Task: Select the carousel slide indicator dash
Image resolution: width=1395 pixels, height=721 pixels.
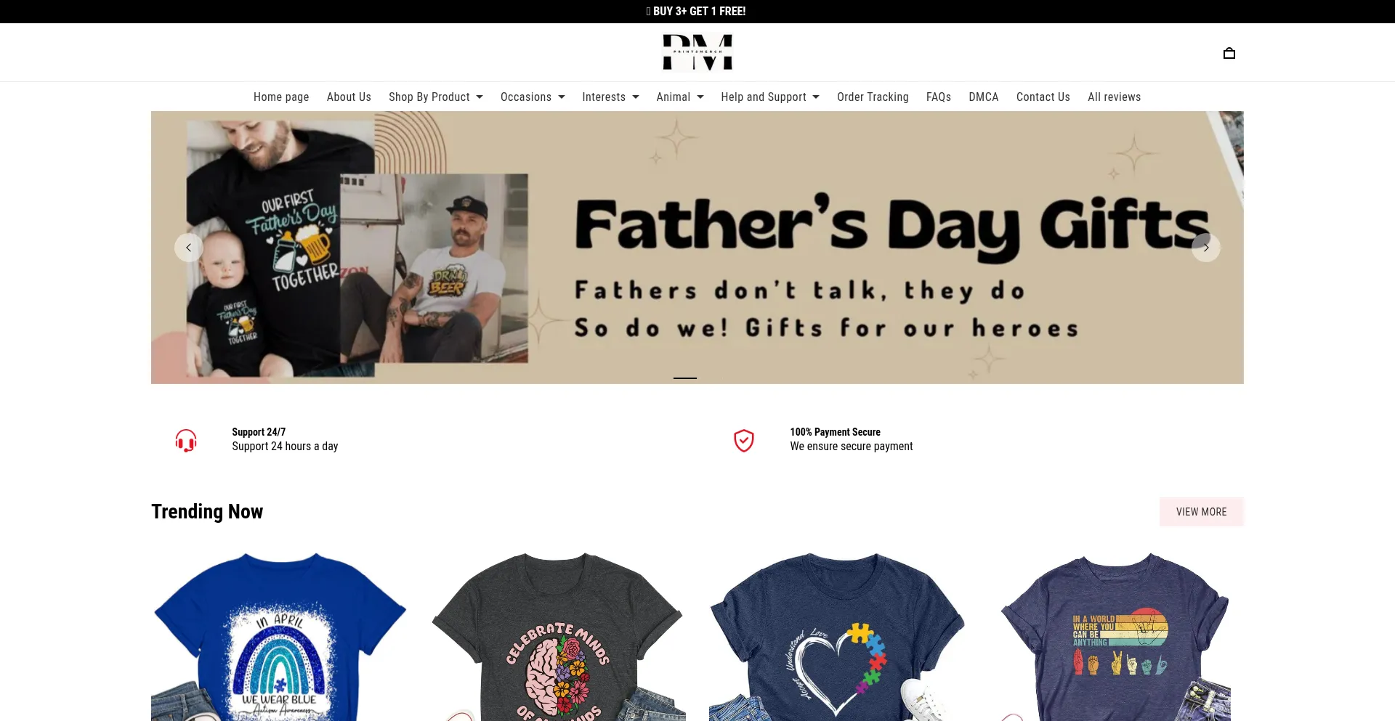Action: [685, 378]
